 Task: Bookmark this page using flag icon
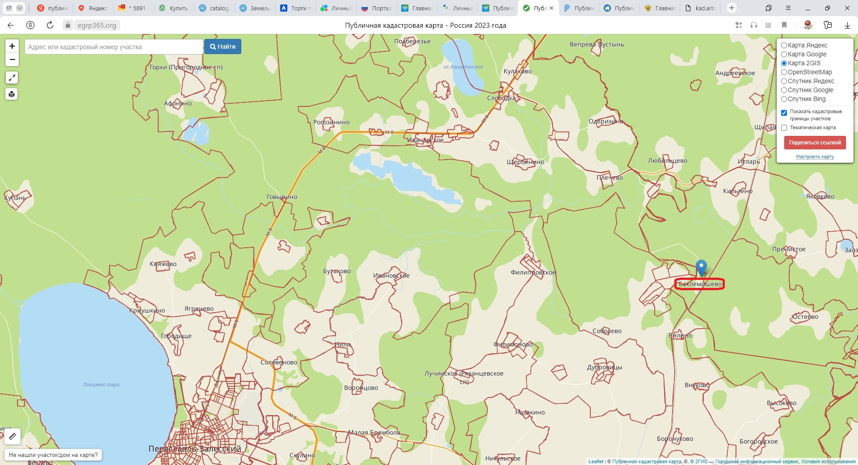point(784,25)
